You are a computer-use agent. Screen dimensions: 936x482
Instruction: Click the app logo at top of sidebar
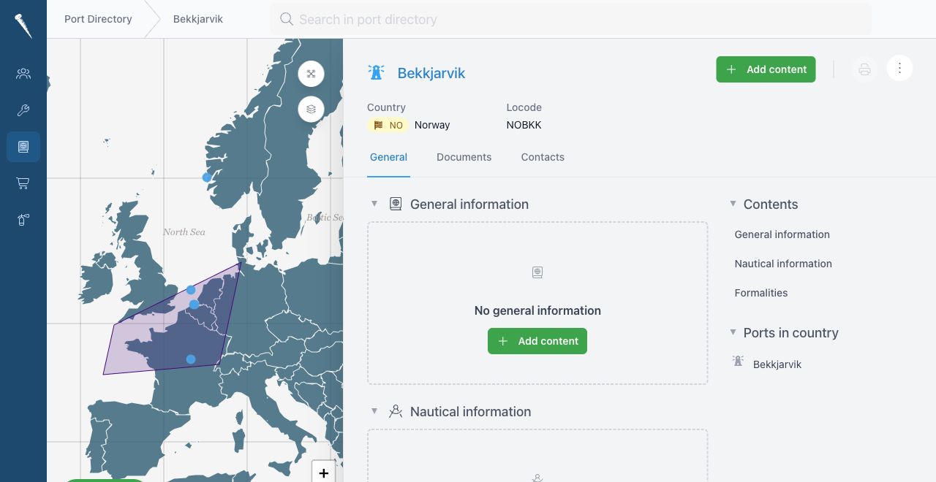(x=23, y=26)
